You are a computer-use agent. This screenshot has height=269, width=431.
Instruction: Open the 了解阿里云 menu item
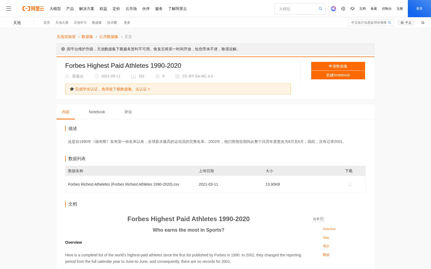tap(178, 9)
